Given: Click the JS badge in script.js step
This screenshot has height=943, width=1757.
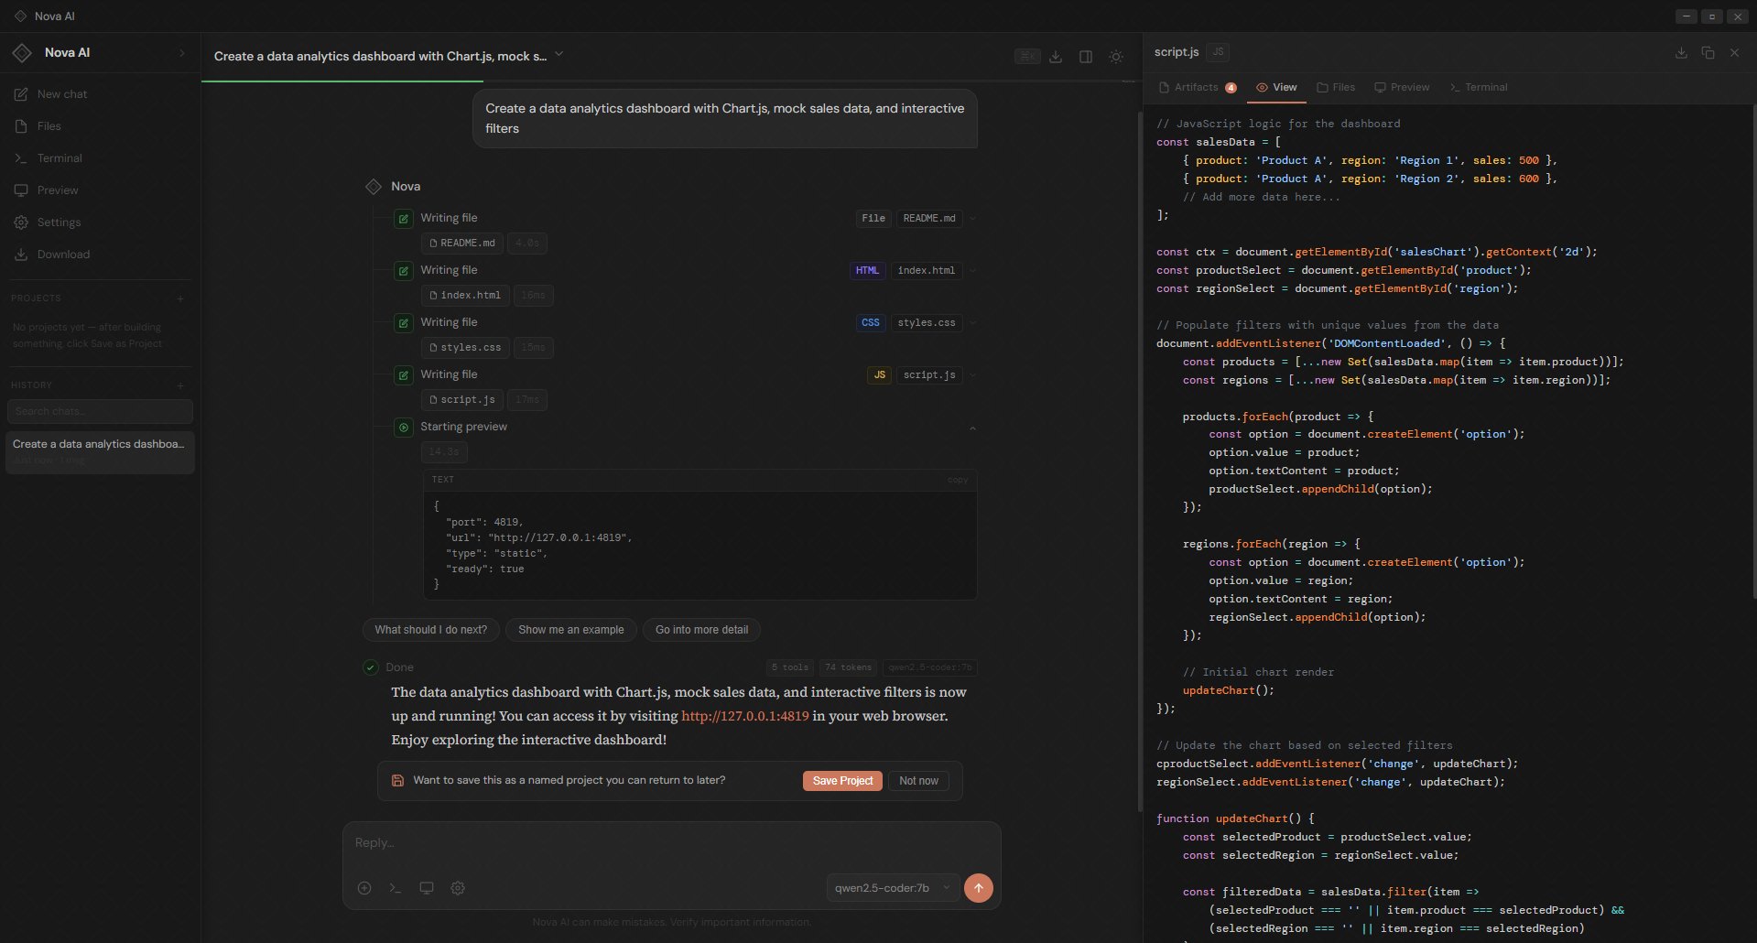Looking at the screenshot, I should coord(879,375).
